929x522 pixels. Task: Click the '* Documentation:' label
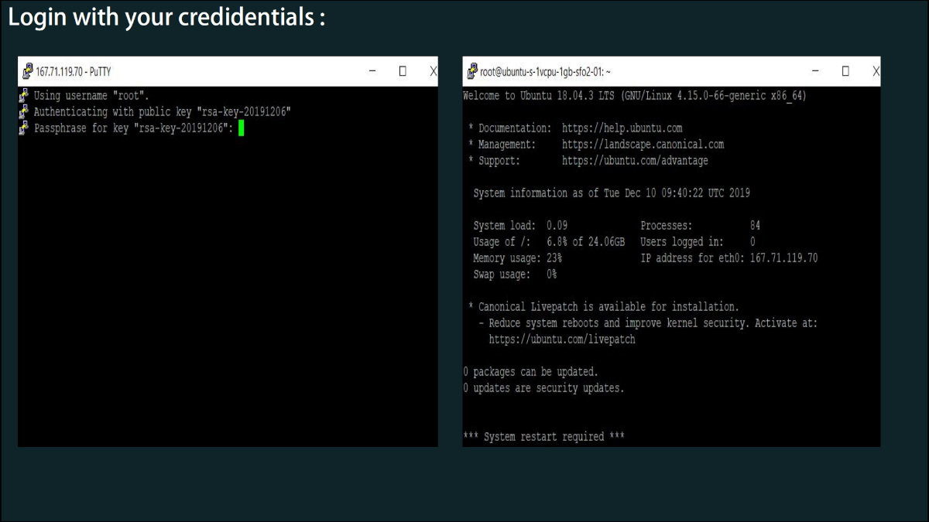point(510,128)
